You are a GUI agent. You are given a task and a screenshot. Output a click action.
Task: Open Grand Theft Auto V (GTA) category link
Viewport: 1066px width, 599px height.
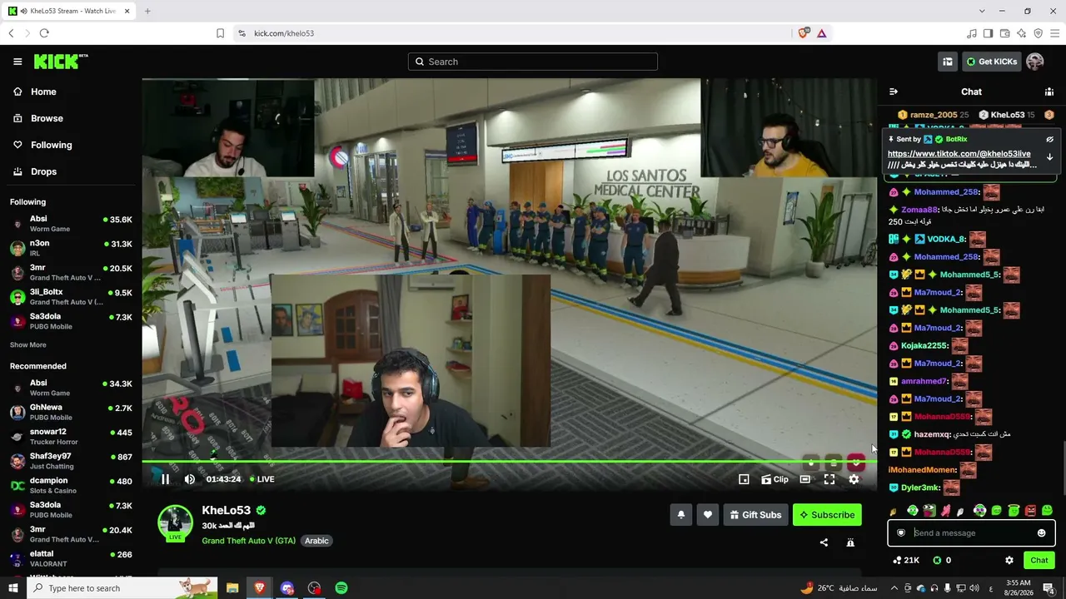(x=249, y=541)
